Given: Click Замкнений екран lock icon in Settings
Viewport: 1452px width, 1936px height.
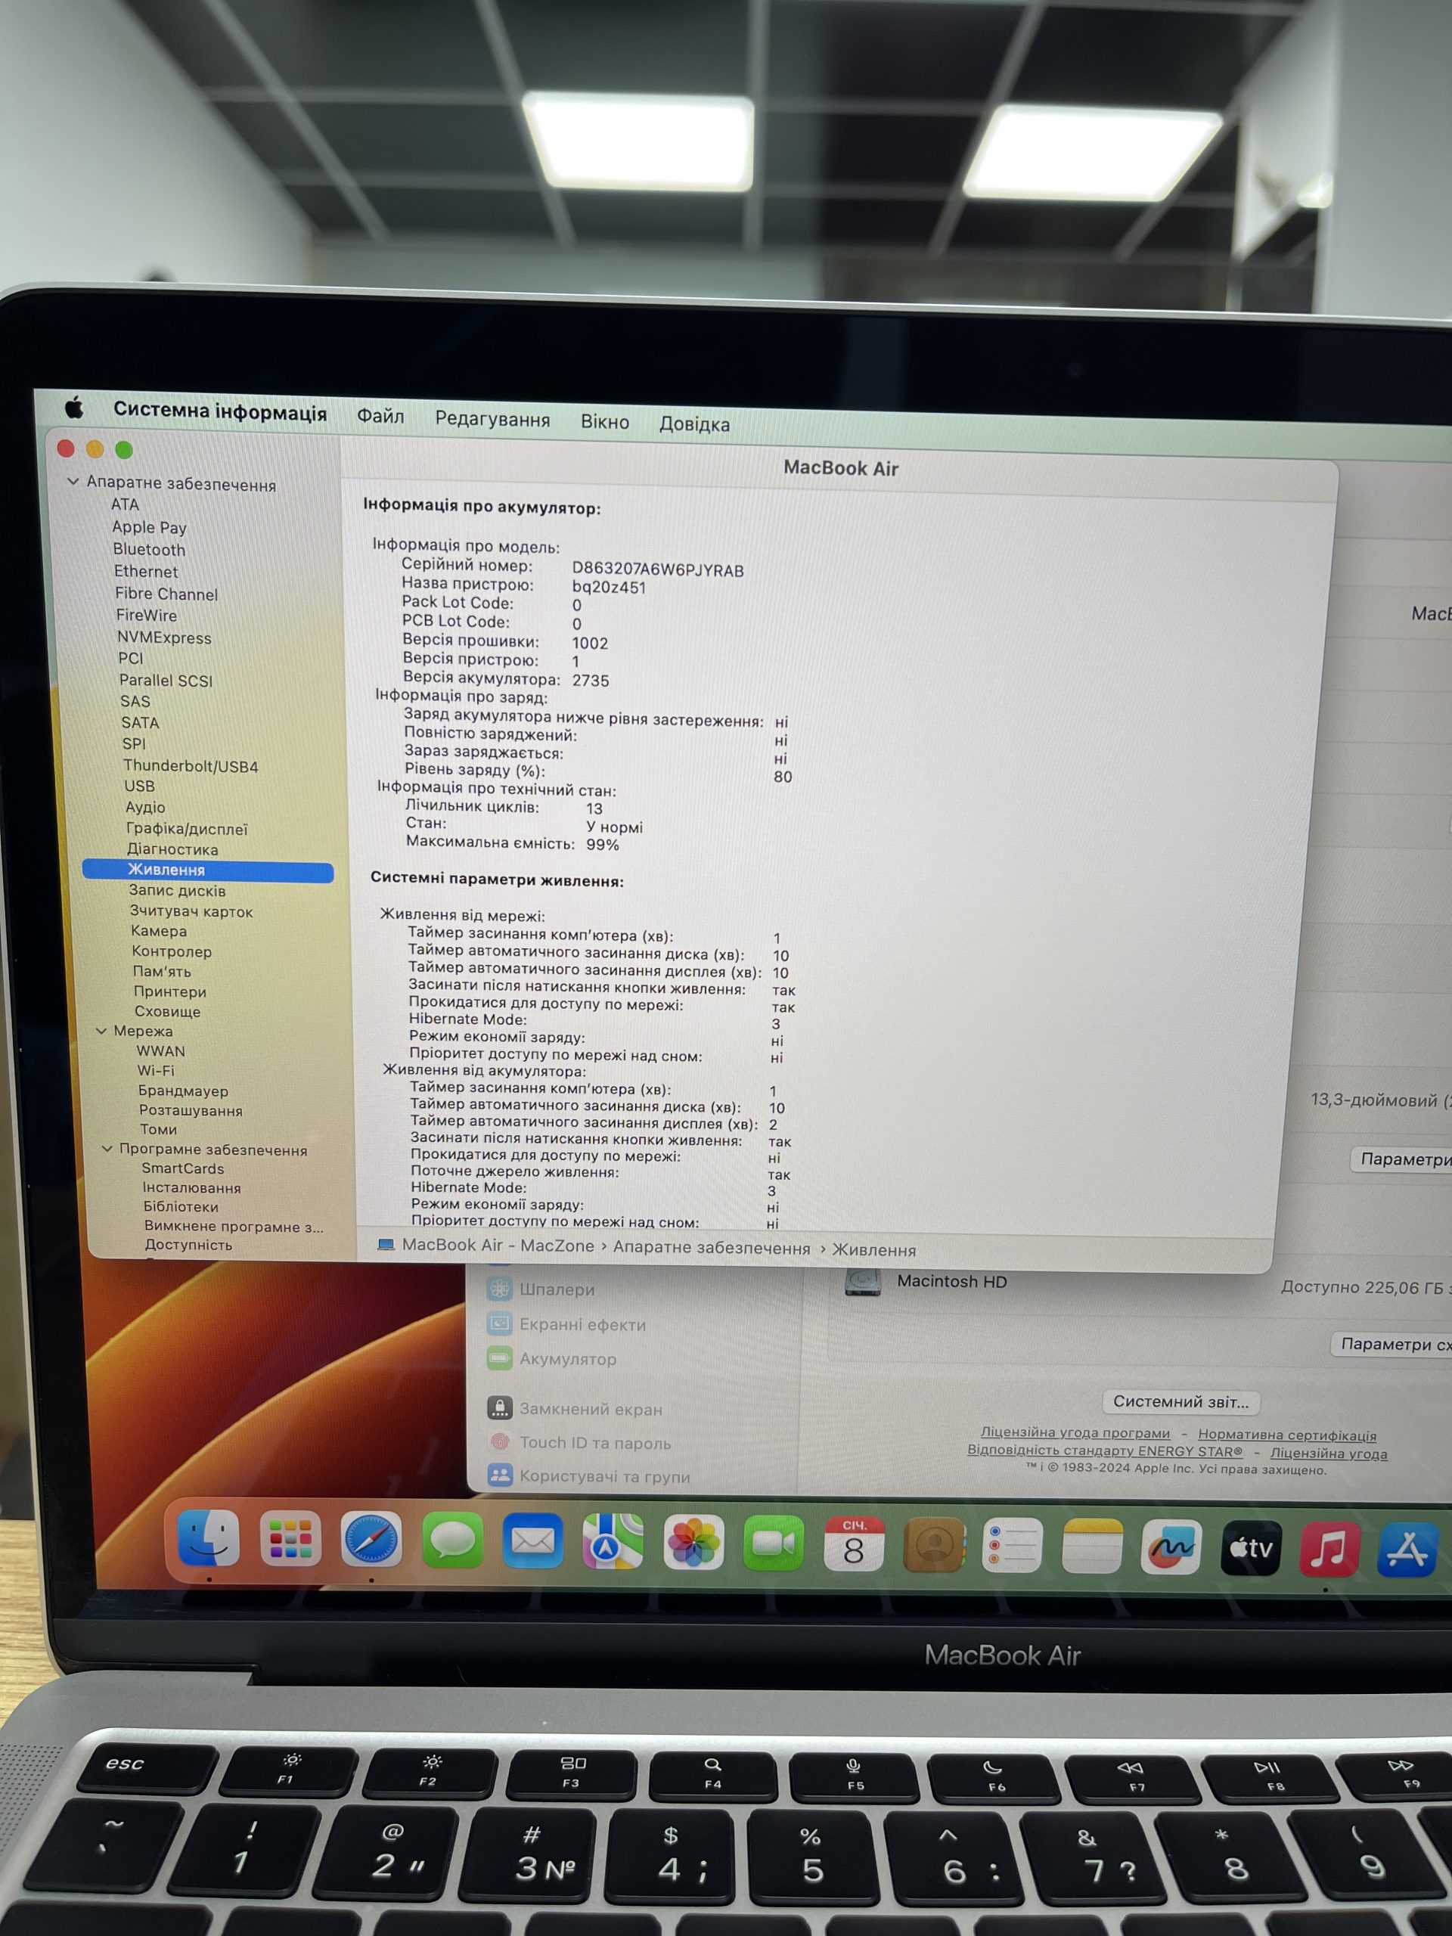Looking at the screenshot, I should [x=500, y=1408].
